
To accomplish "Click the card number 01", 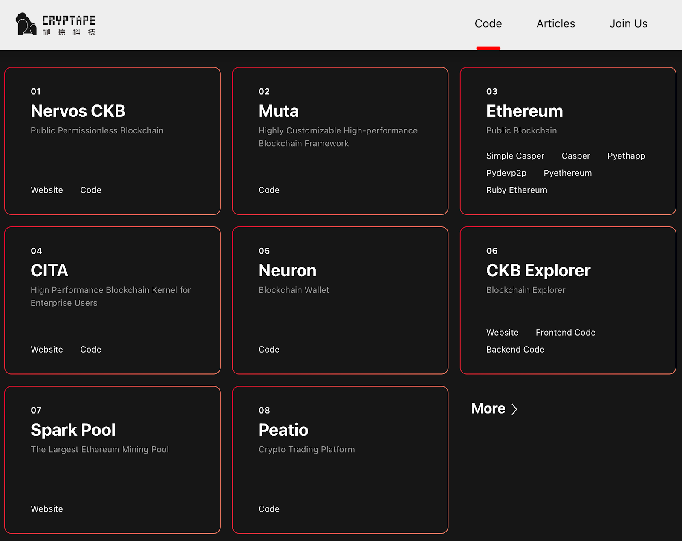I will 36,92.
